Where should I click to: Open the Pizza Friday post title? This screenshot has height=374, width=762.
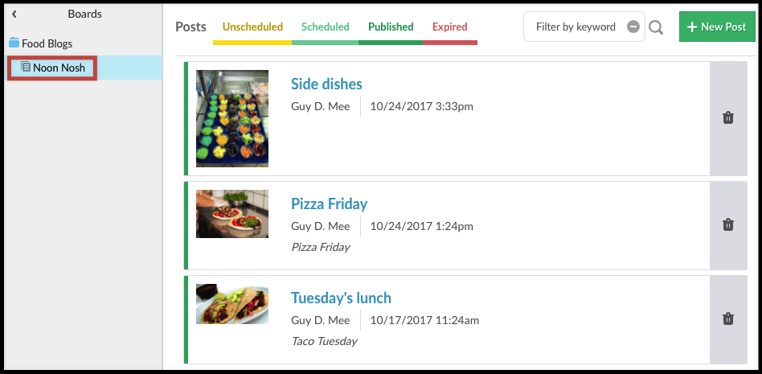tap(329, 203)
